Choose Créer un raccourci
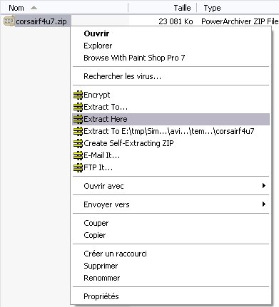 pyautogui.click(x=171, y=254)
